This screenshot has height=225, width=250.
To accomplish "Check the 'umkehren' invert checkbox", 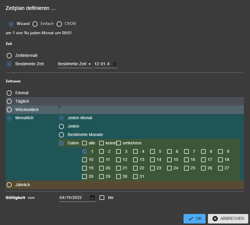I will click(x=118, y=143).
